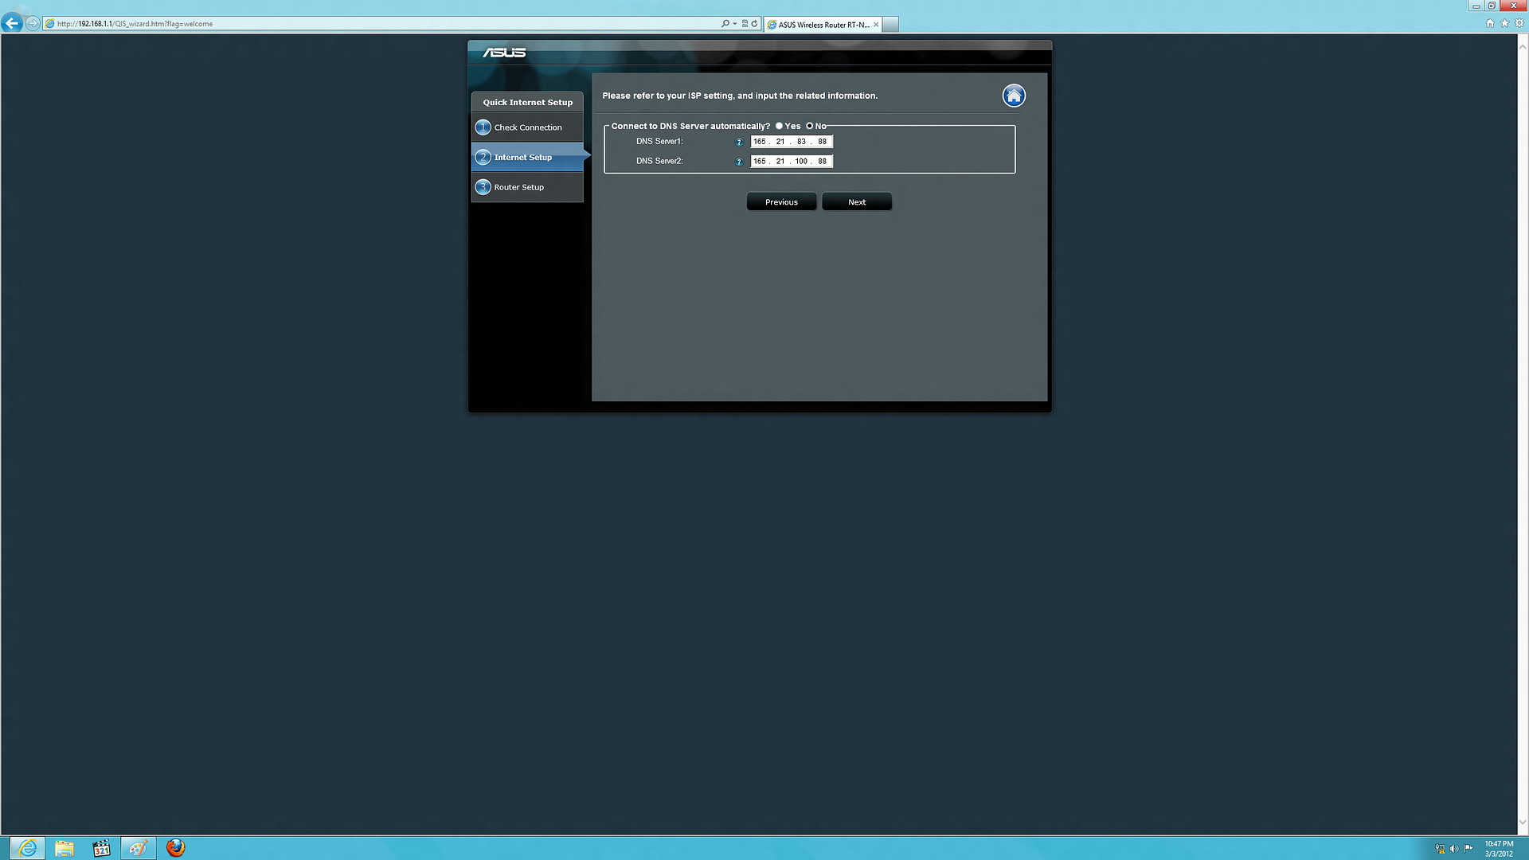Open the new blank tab button

[x=890, y=25]
